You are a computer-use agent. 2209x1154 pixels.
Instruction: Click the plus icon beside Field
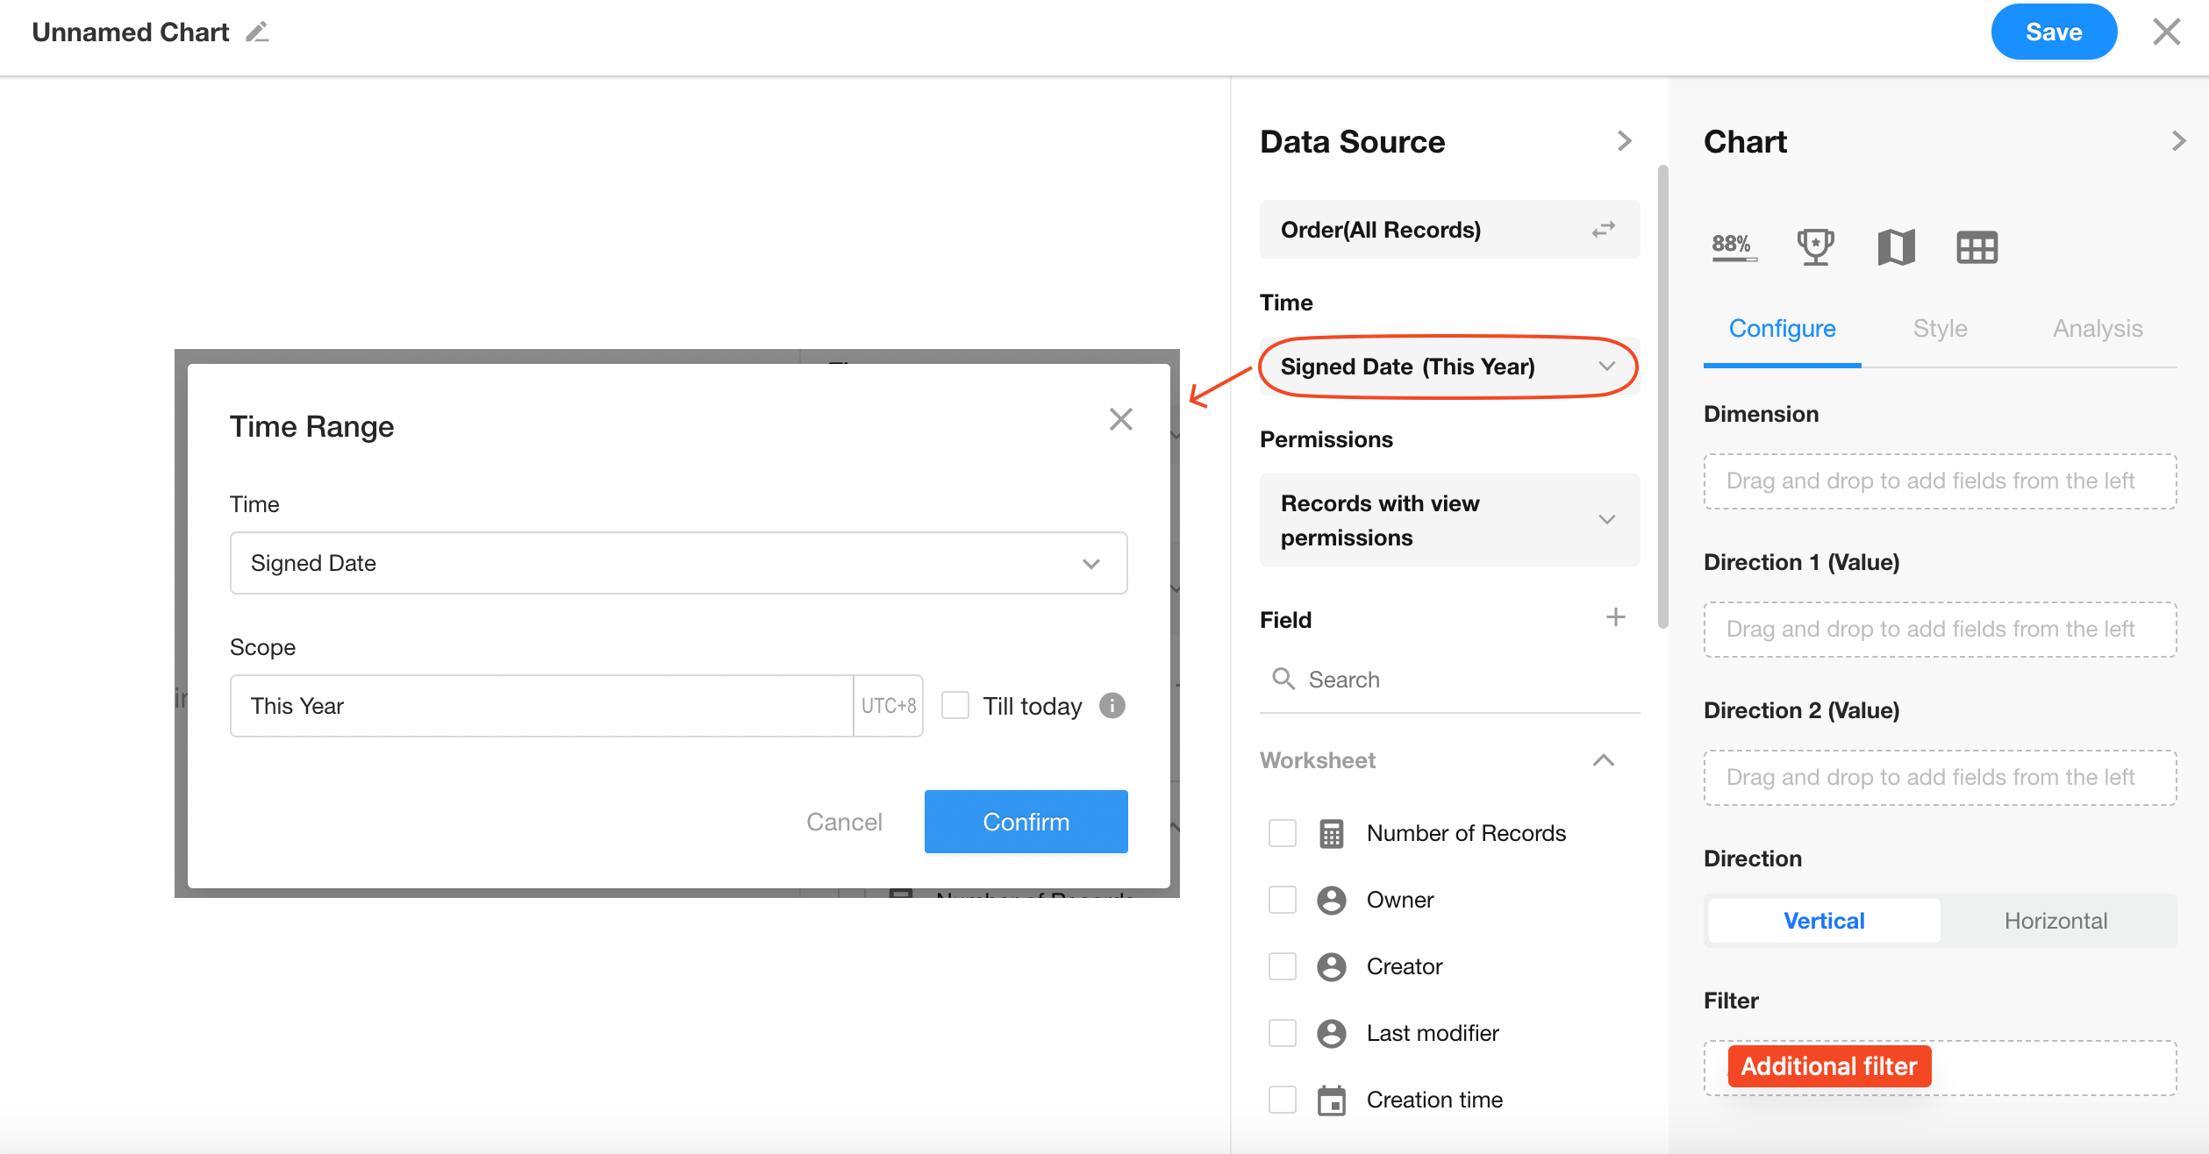click(x=1615, y=618)
